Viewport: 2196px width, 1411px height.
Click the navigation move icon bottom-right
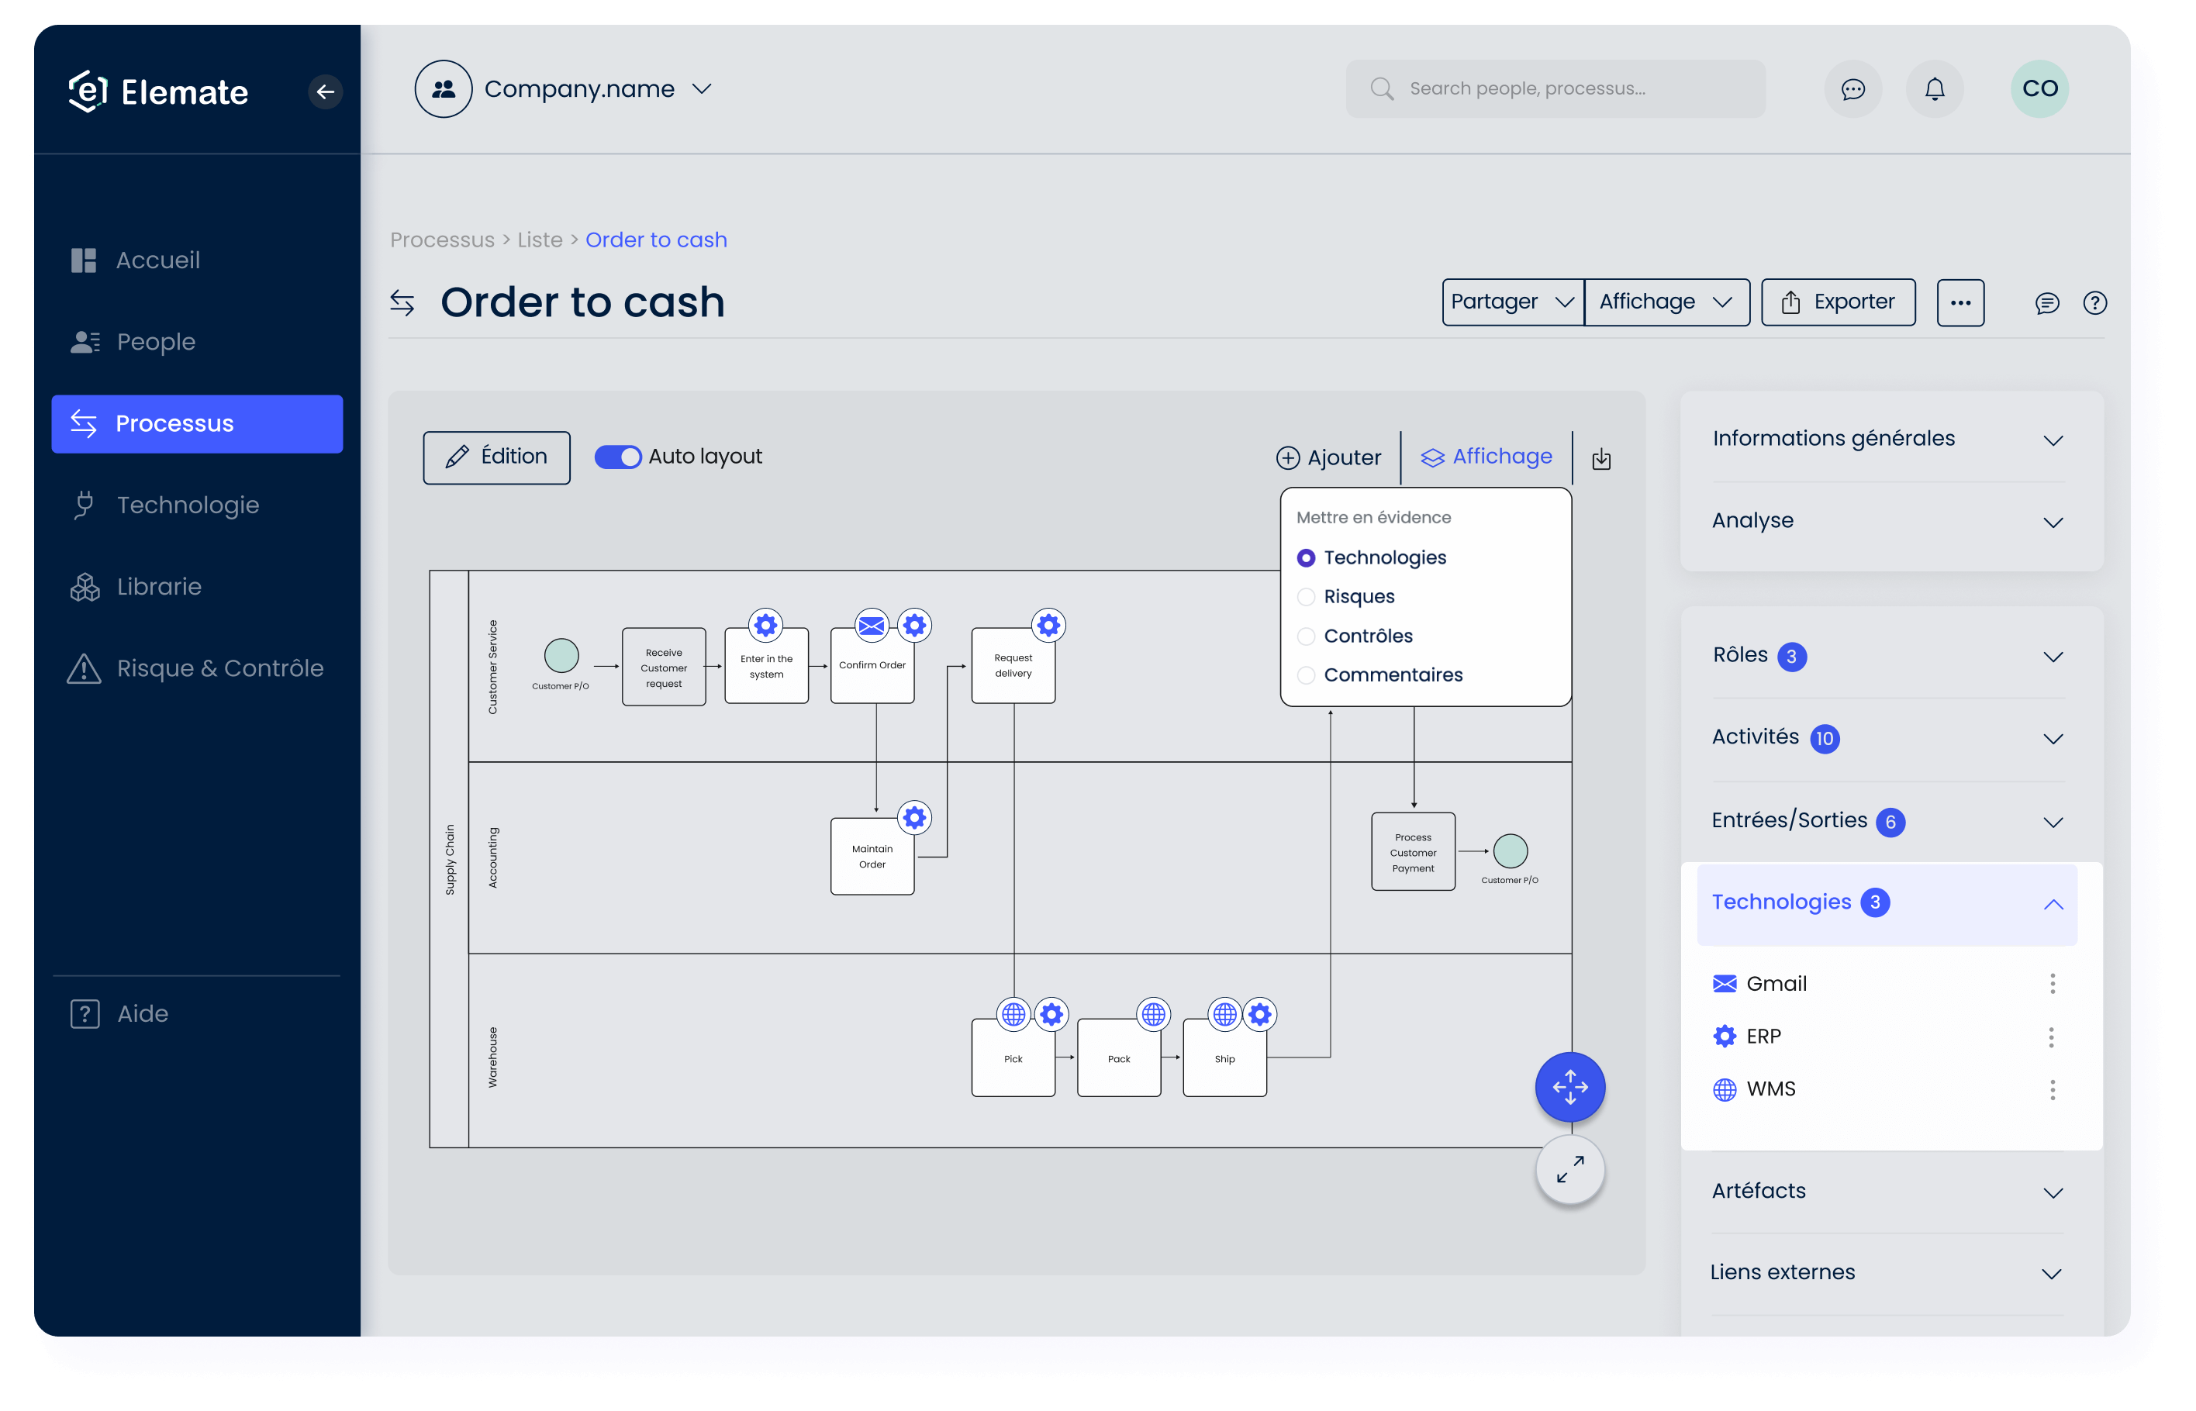[1570, 1088]
